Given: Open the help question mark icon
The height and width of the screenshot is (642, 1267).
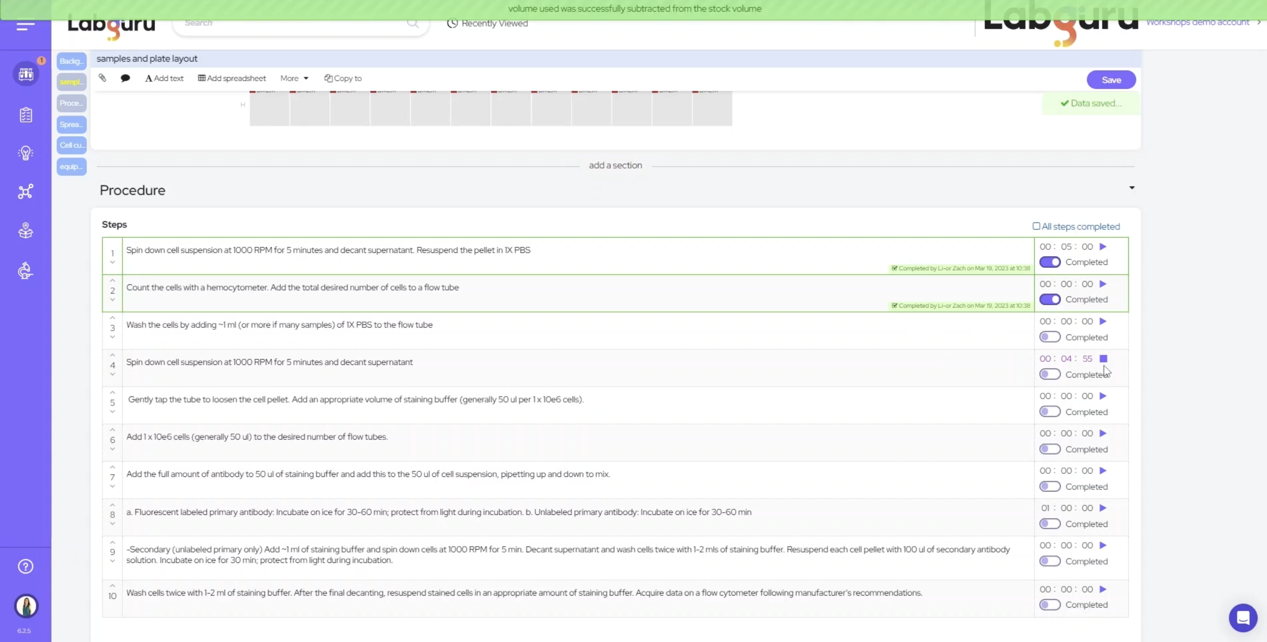Looking at the screenshot, I should 26,566.
